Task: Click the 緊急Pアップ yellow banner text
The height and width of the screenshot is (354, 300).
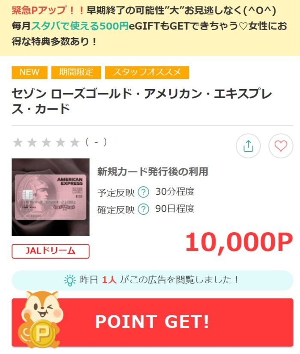Action: 150,26
